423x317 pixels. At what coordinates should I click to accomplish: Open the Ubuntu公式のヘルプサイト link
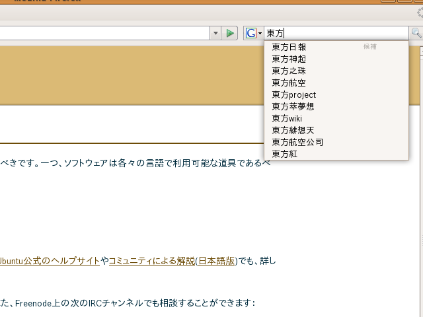pos(50,261)
